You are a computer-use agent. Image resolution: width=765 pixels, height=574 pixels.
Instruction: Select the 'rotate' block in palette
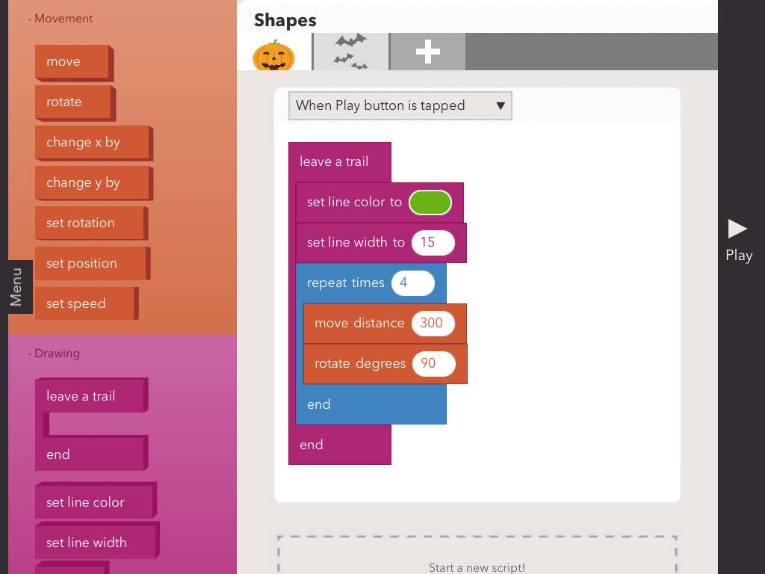tap(74, 102)
